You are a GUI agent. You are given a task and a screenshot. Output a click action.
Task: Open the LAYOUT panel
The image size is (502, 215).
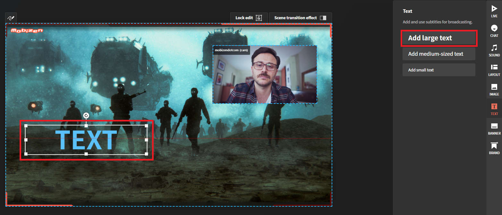(494, 70)
